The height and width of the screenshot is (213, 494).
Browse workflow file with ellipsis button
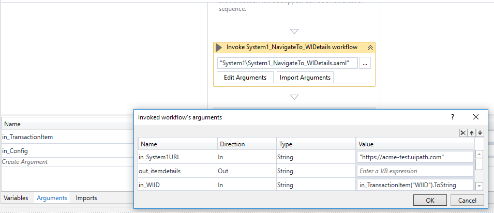365,63
